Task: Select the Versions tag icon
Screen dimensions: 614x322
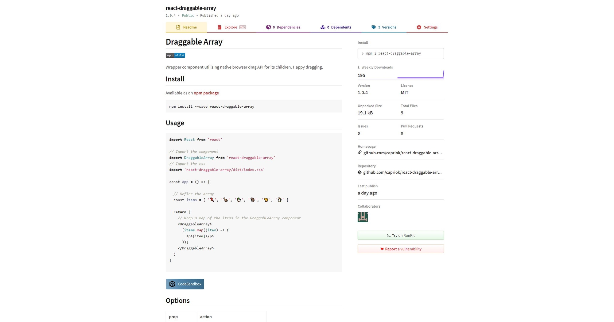Action: click(x=374, y=27)
